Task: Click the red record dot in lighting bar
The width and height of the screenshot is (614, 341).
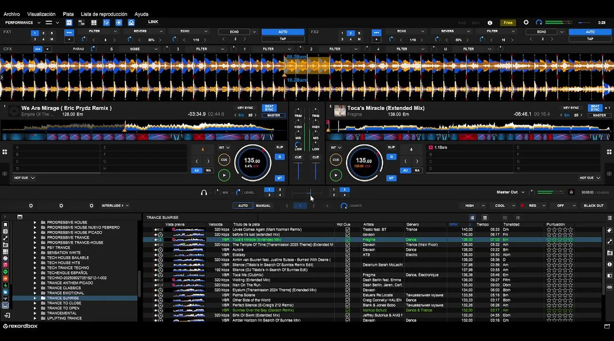Action: tap(522, 206)
